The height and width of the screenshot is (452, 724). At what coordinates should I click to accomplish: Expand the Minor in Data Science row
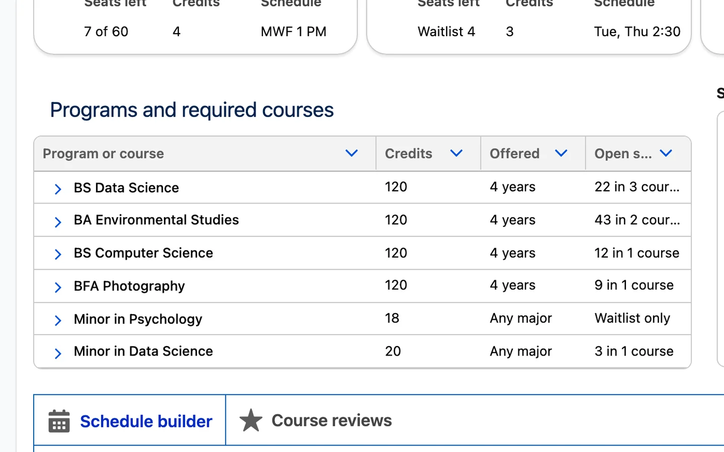(x=58, y=354)
